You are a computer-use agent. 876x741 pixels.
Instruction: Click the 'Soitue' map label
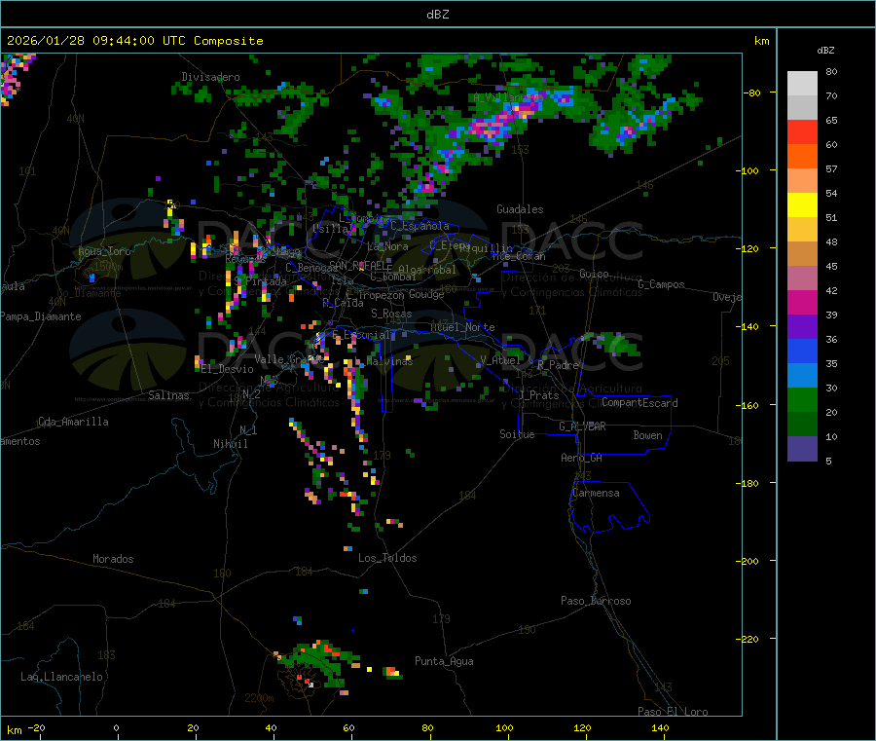pyautogui.click(x=517, y=434)
